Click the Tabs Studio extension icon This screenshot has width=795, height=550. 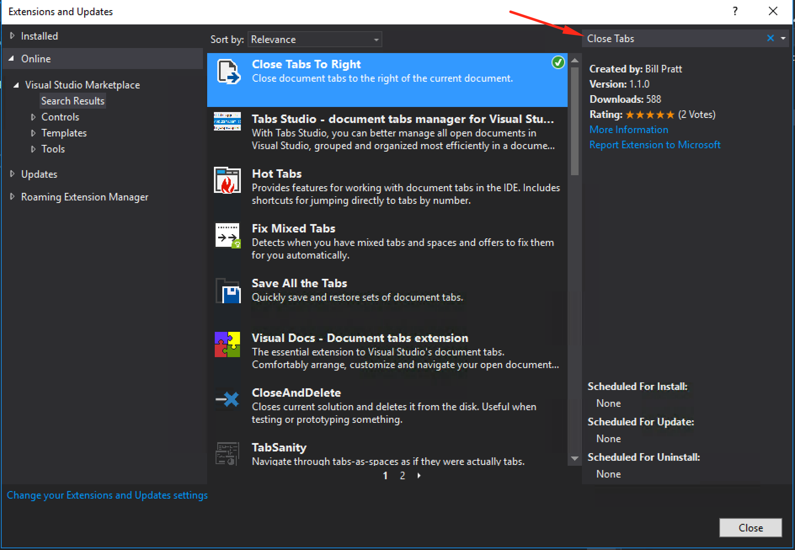tap(227, 121)
